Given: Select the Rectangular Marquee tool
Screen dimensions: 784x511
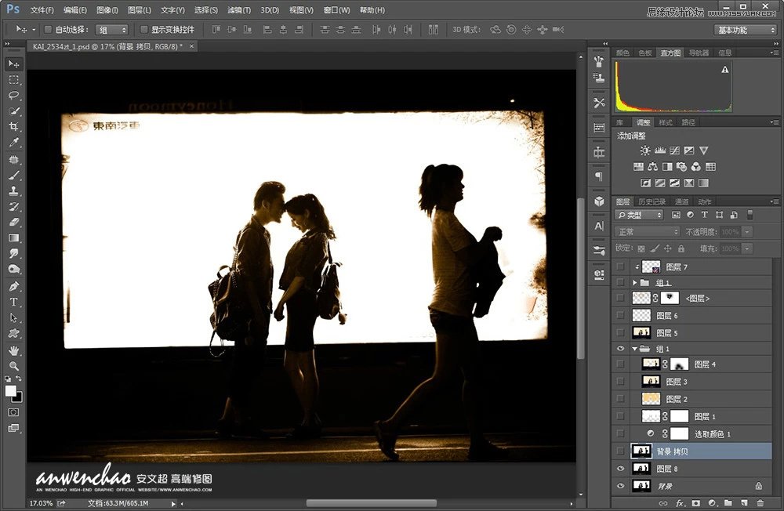Looking at the screenshot, I should 13,80.
